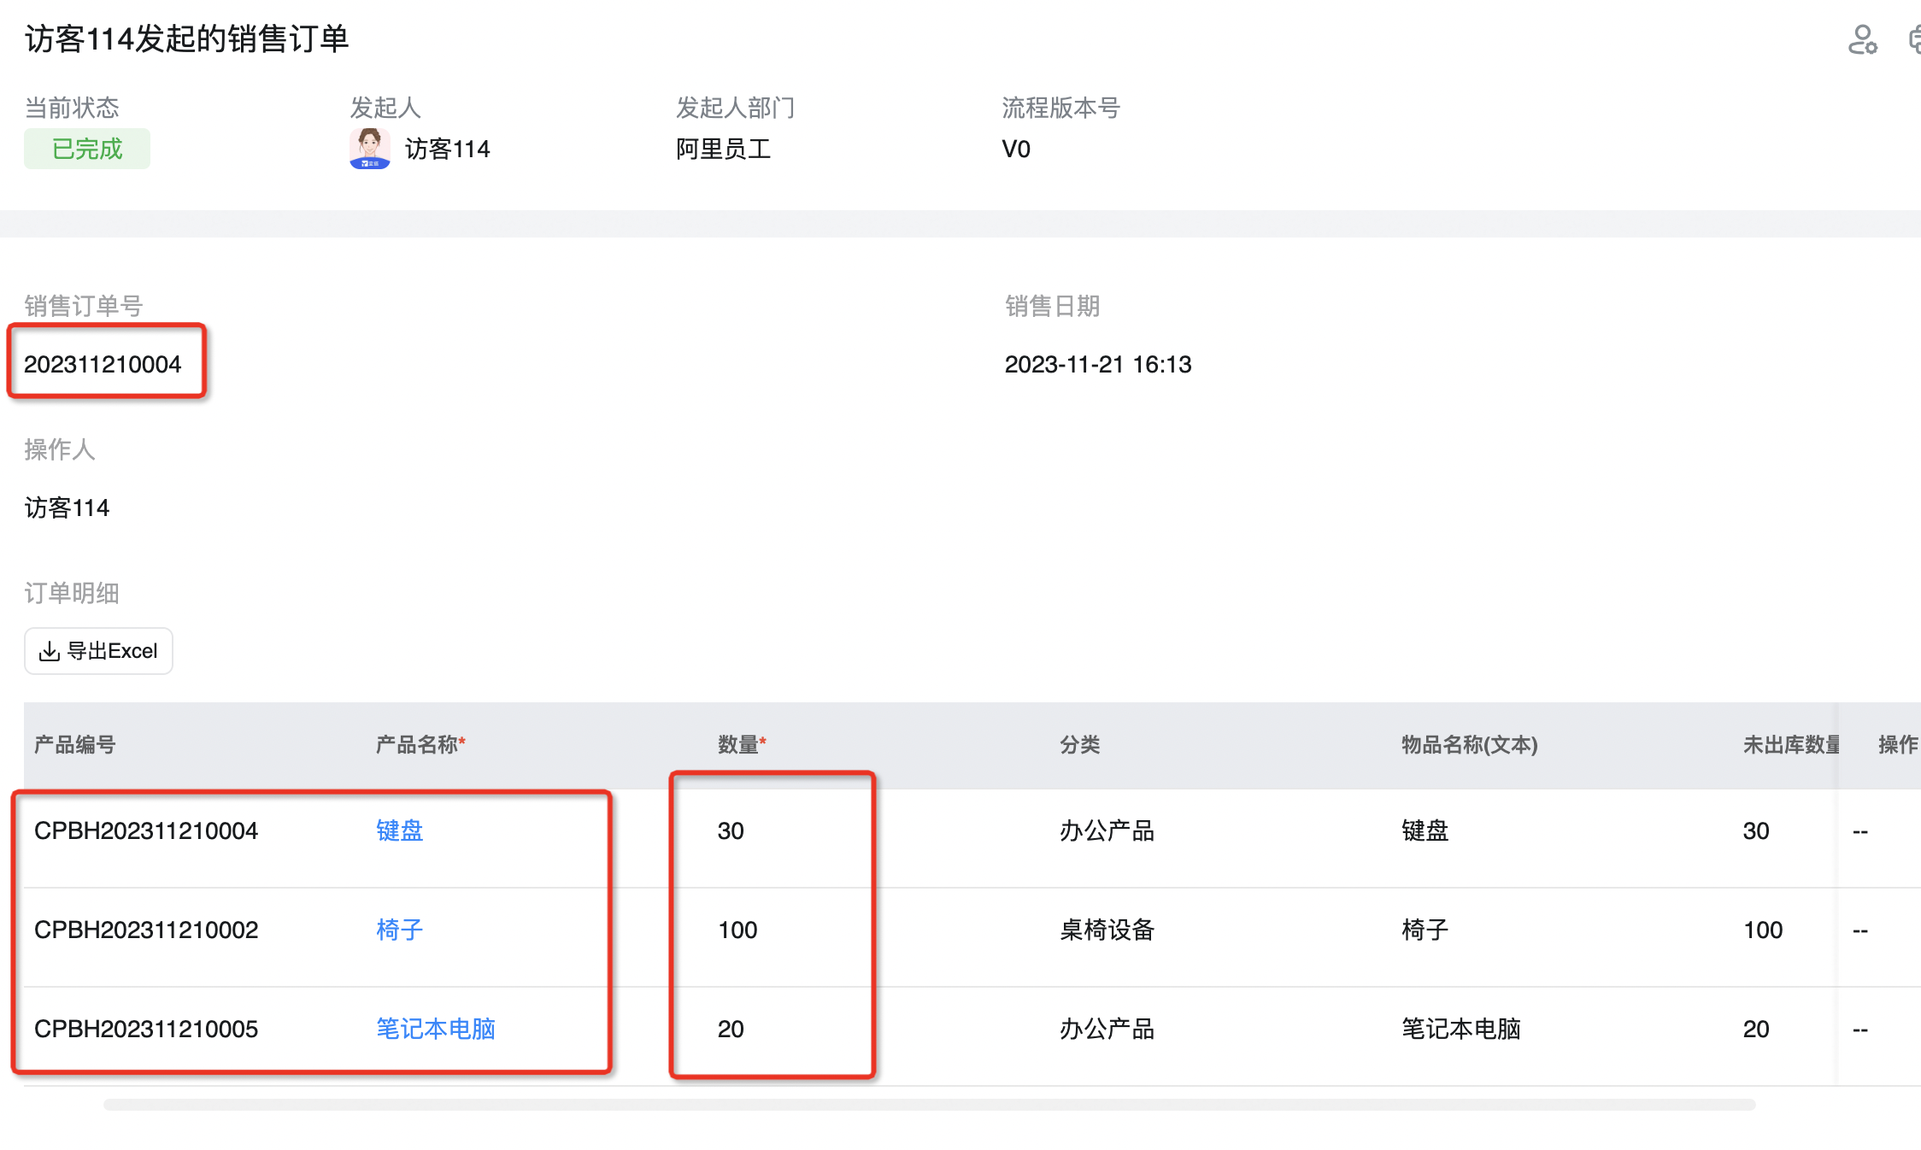The height and width of the screenshot is (1150, 1921).
Task: Click page title 访客114发起的销售订单
Action: (x=186, y=39)
